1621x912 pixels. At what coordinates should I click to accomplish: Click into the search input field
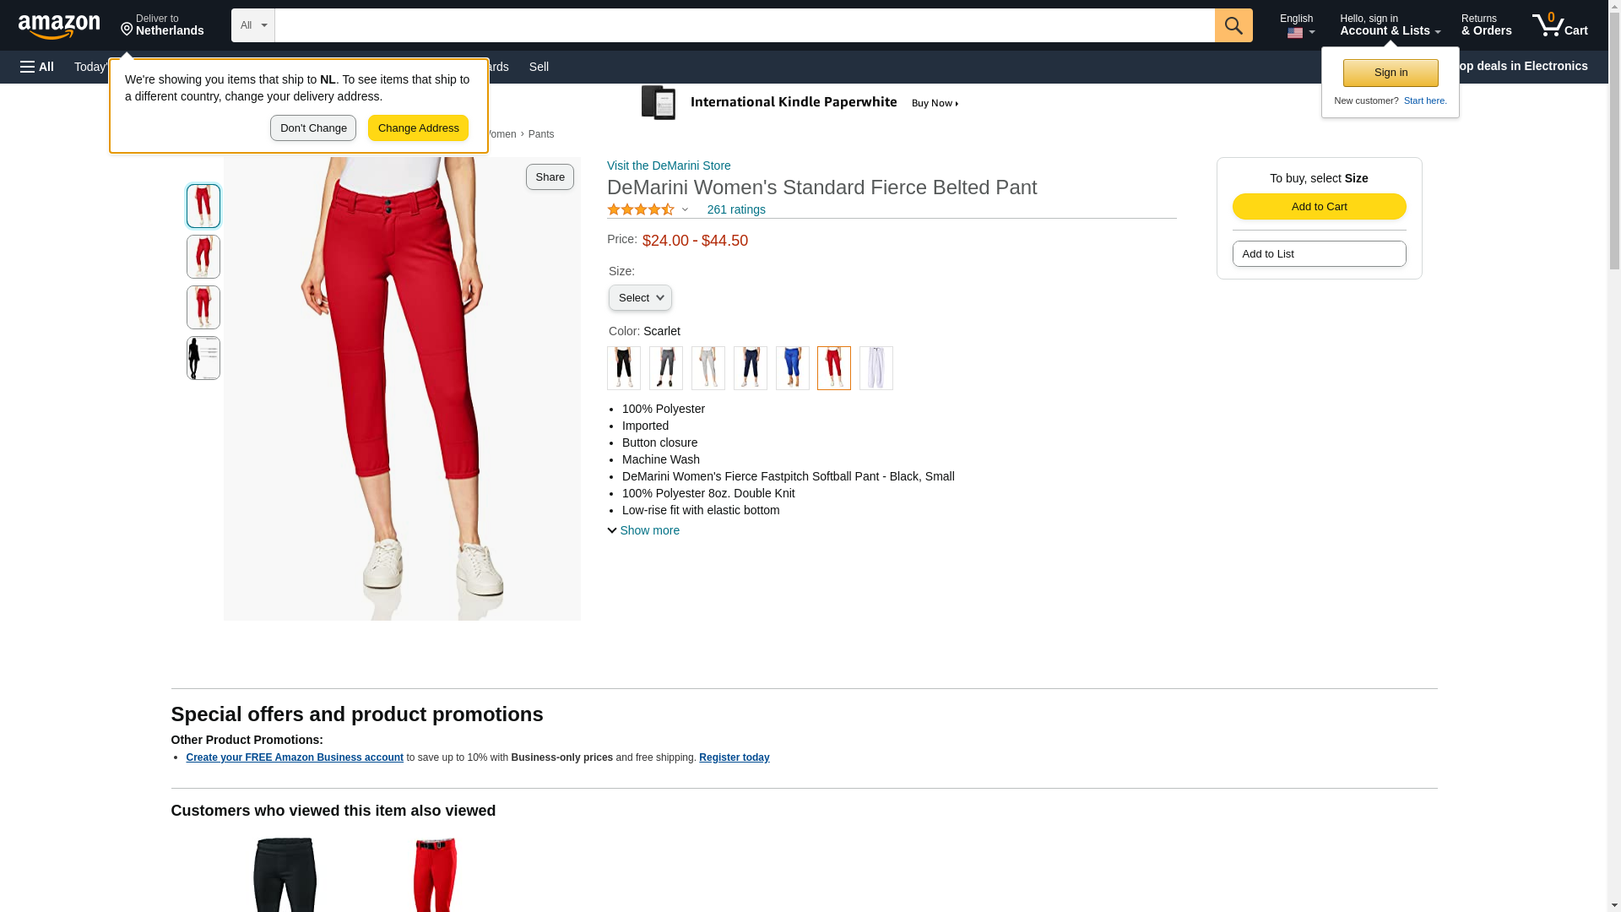(x=743, y=25)
